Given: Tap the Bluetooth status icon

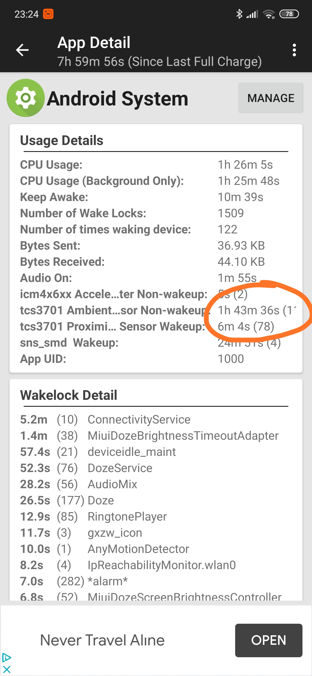Looking at the screenshot, I should pos(239,14).
